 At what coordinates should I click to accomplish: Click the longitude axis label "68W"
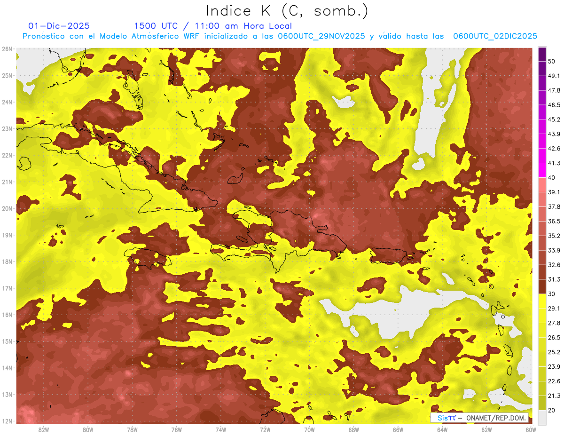point(354,429)
